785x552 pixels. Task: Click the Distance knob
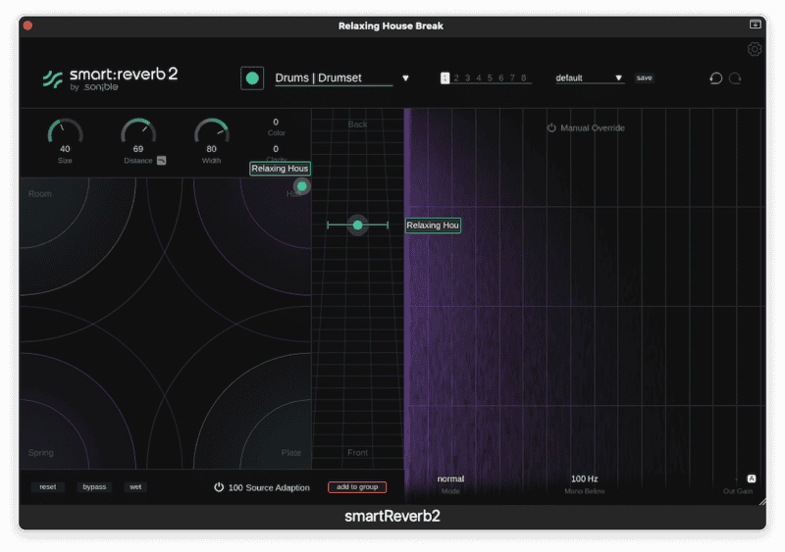[138, 133]
